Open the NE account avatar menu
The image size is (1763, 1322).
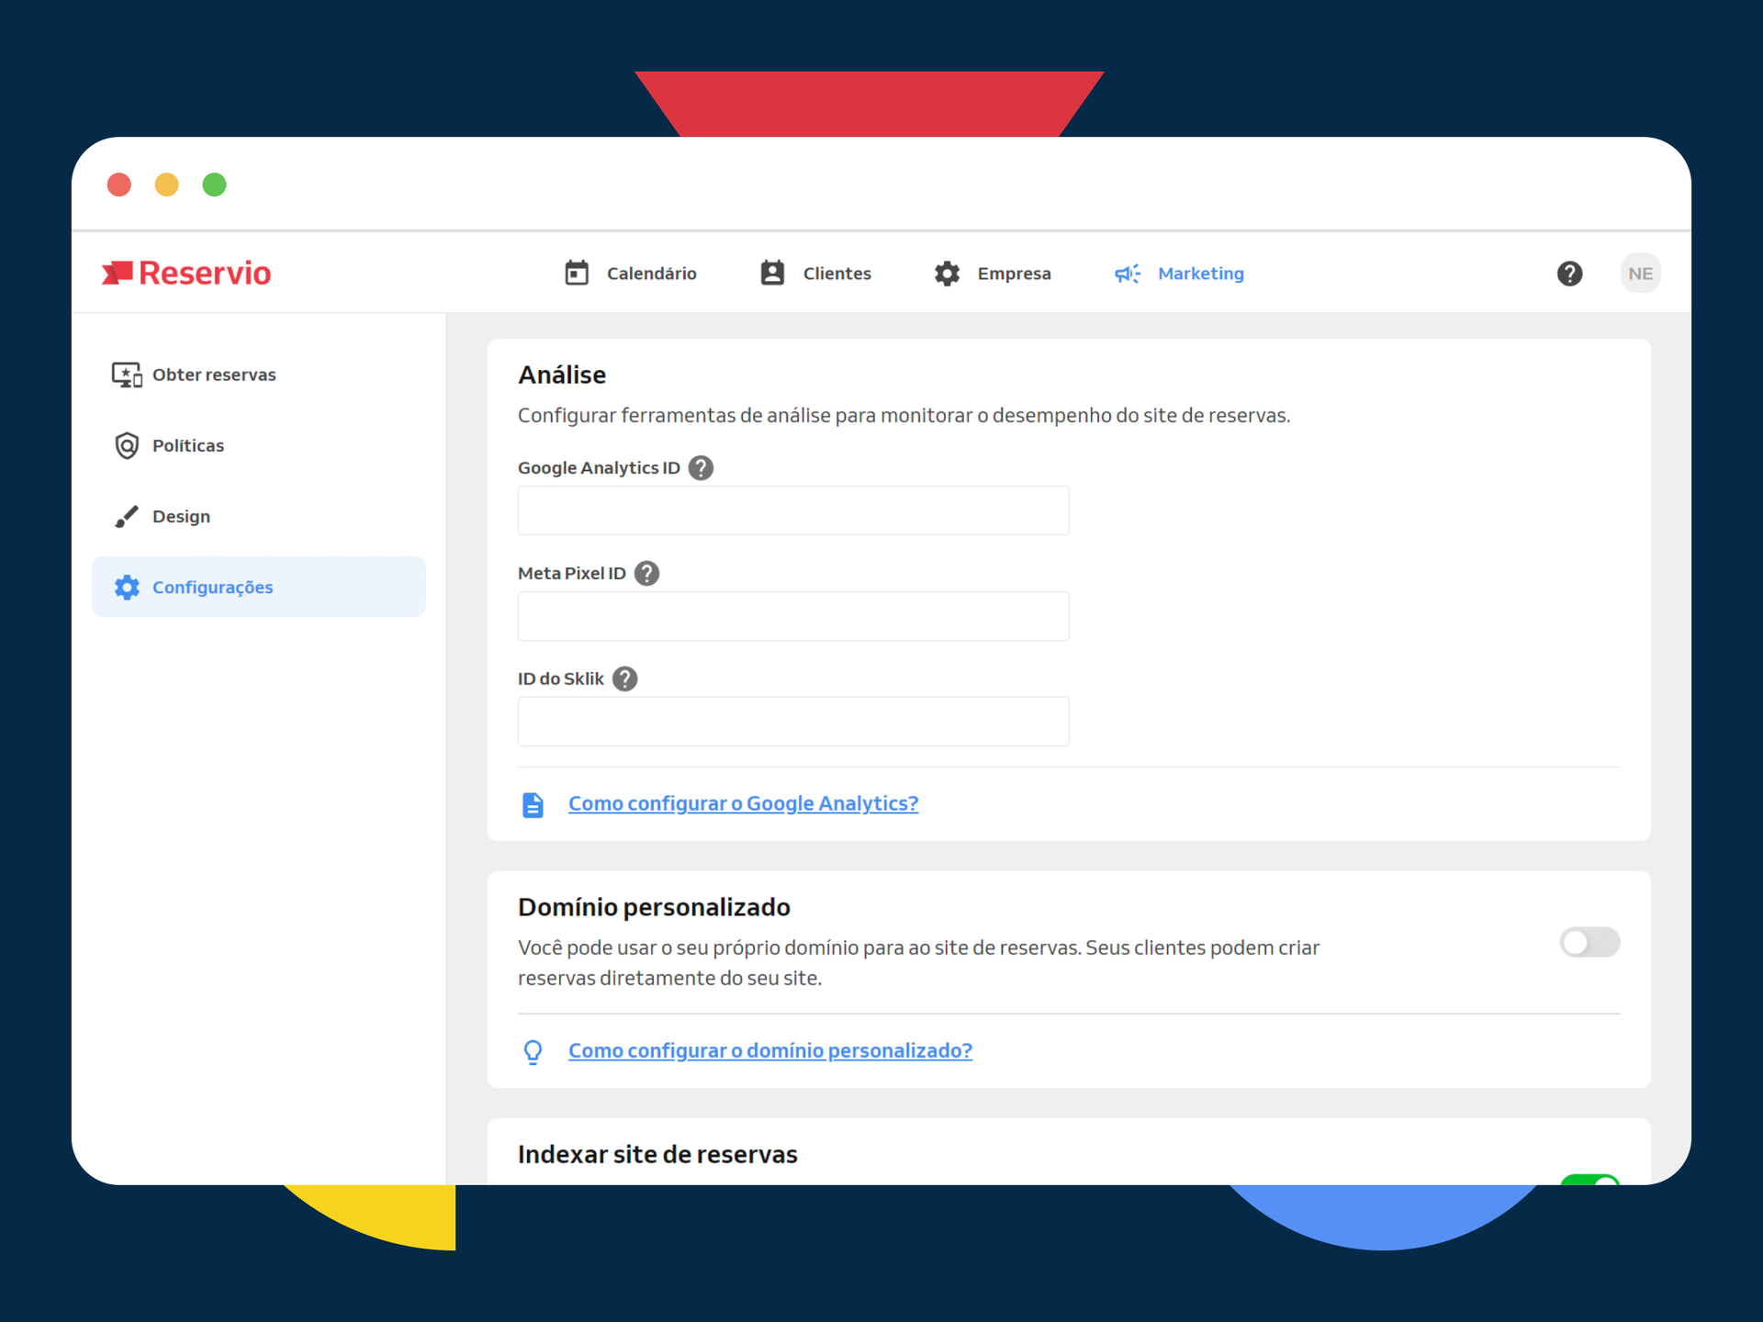[1640, 273]
